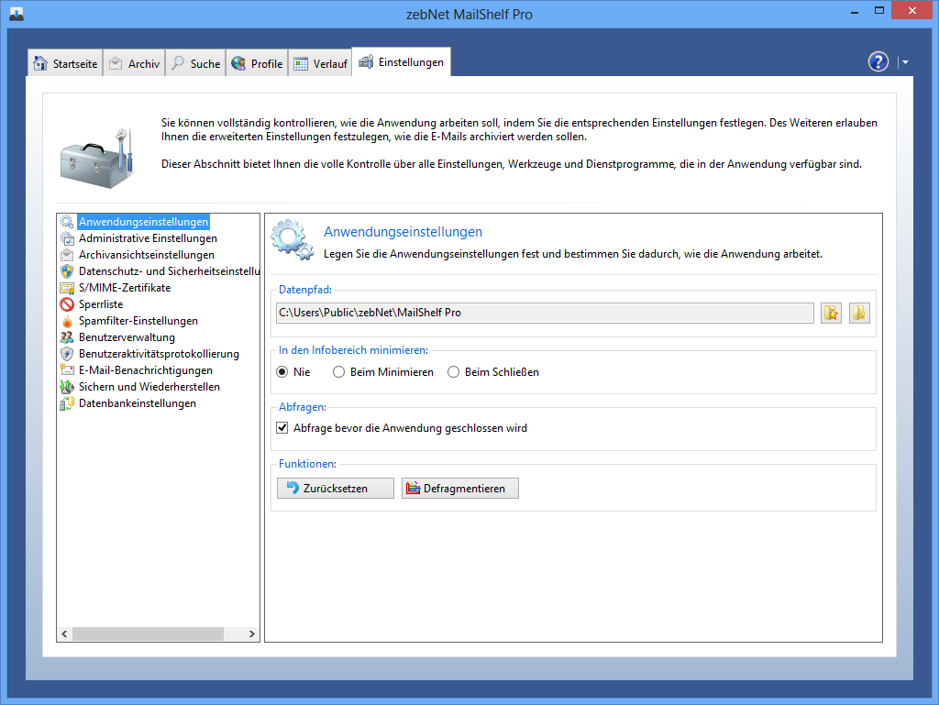This screenshot has width=939, height=705.
Task: Select Benutzerverwaltung
Action: click(127, 337)
